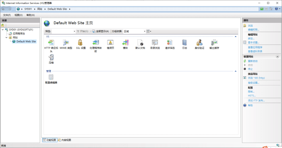Open the 文件(F) menu
Image resolution: width=282 pixels, height=148 pixels.
point(7,15)
